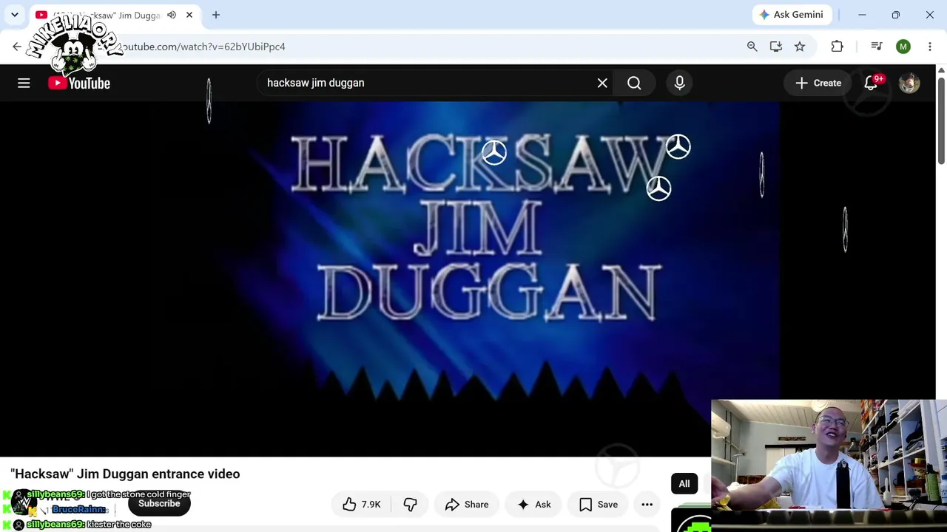Open the YouTube guide hamburger menu

click(x=24, y=83)
